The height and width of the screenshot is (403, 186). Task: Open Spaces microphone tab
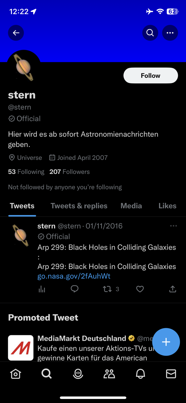(78, 374)
